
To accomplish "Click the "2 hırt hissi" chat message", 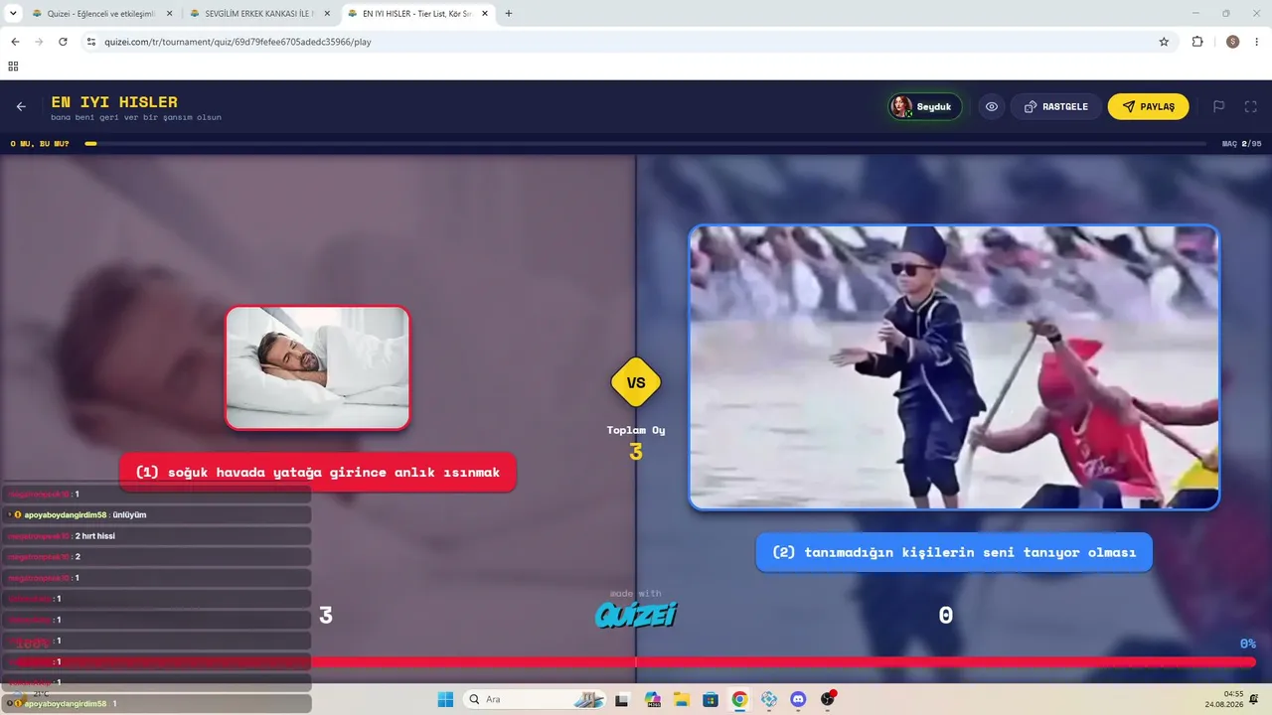I will [159, 536].
